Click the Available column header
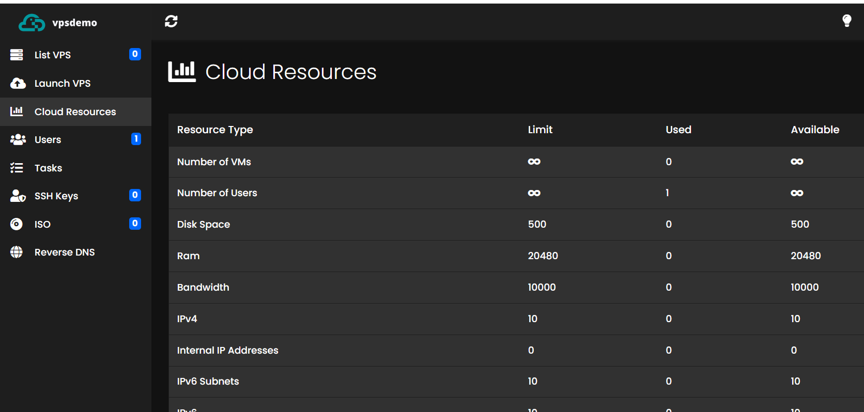The height and width of the screenshot is (412, 864). (815, 130)
